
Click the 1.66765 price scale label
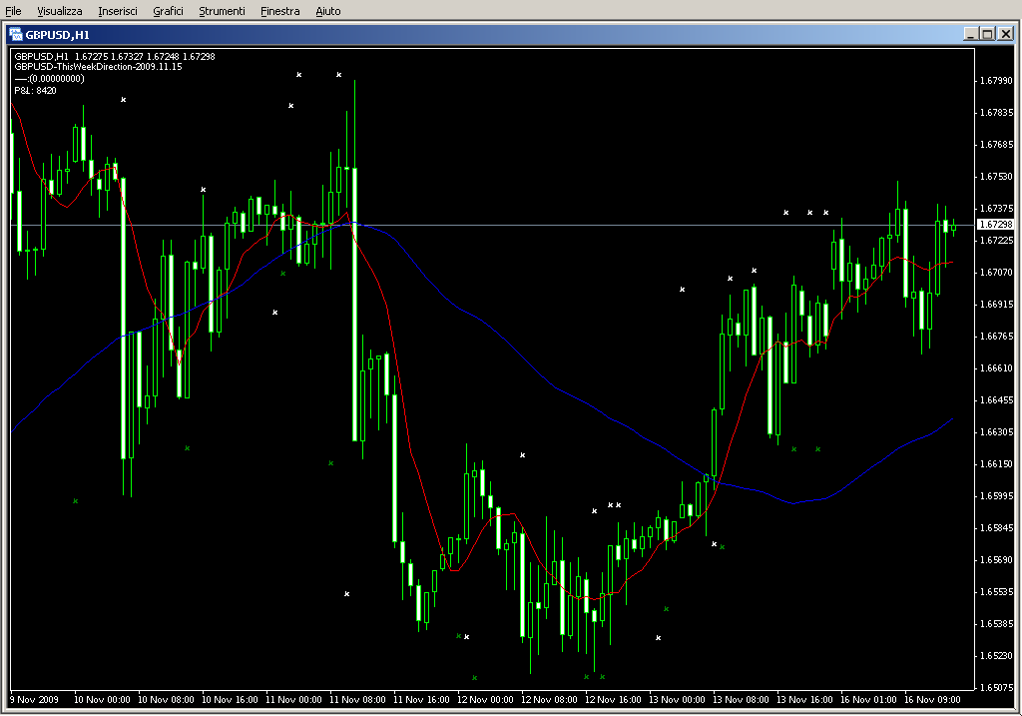coord(997,337)
